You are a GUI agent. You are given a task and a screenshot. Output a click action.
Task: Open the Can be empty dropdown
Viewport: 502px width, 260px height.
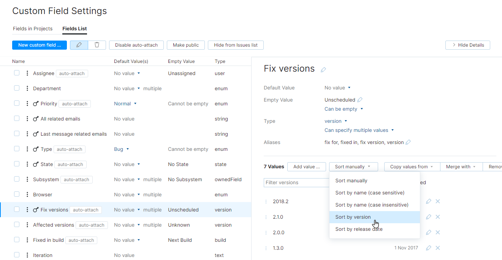pyautogui.click(x=343, y=109)
